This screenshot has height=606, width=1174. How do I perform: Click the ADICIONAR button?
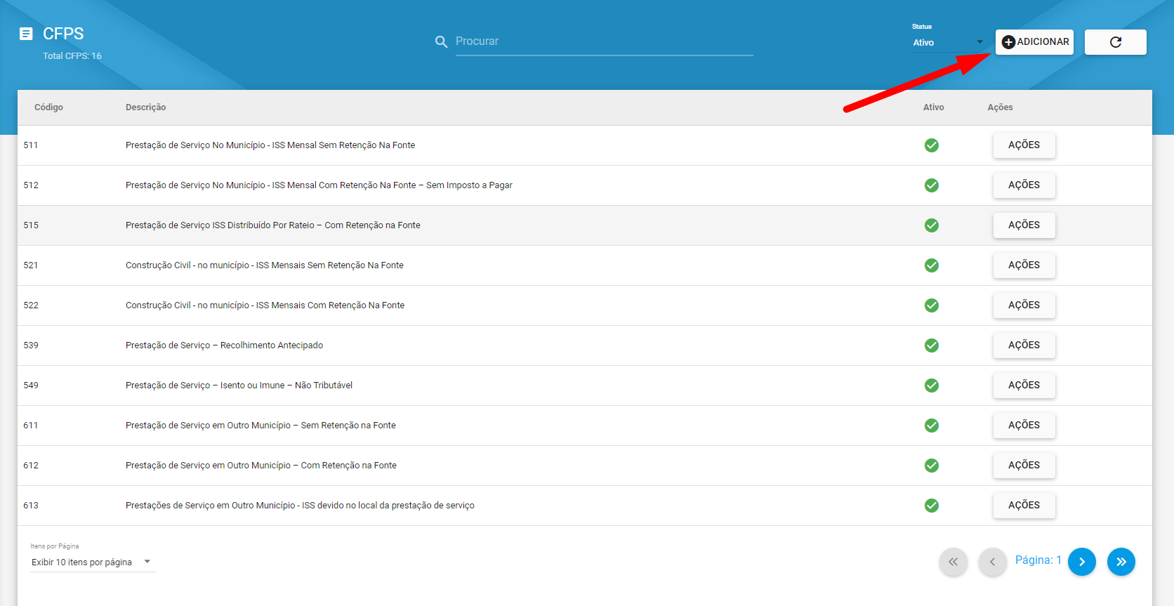[1034, 42]
